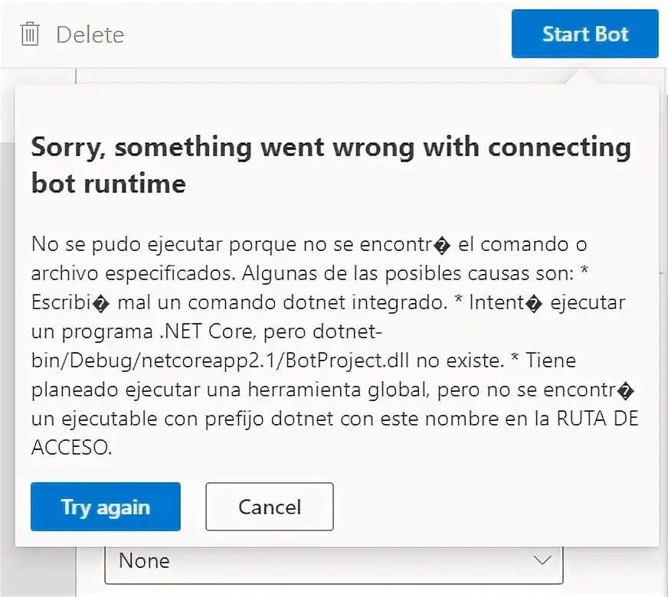Start the bot with Start Bot
The image size is (668, 597).
(x=585, y=34)
